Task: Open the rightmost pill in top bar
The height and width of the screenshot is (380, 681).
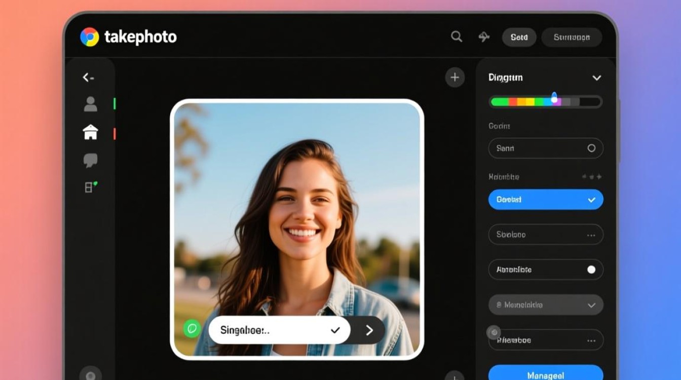Action: 572,37
